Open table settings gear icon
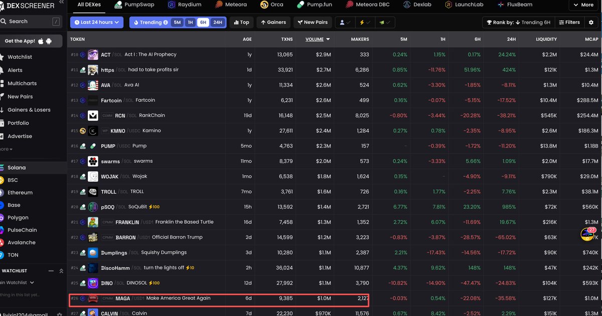 coord(591,22)
